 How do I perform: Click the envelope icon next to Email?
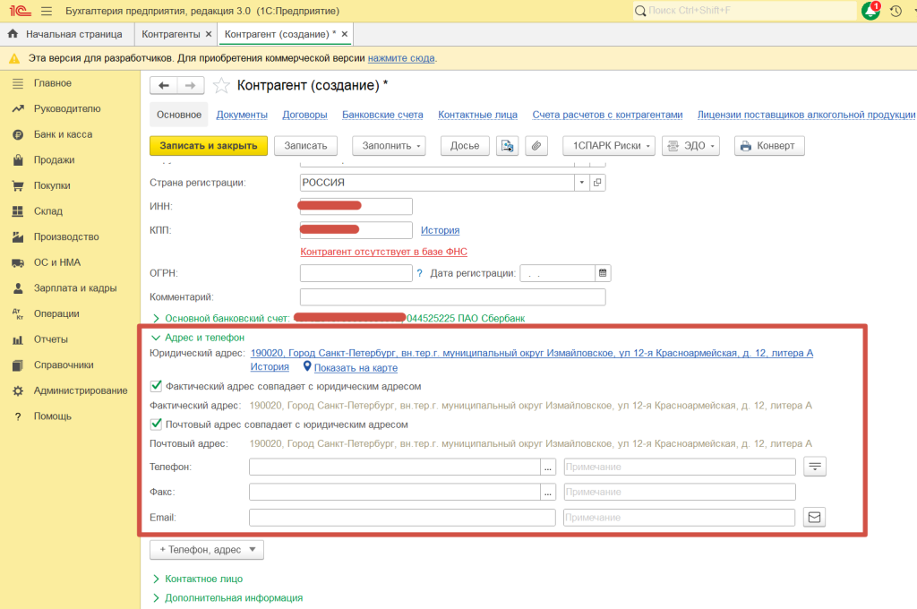(x=813, y=517)
